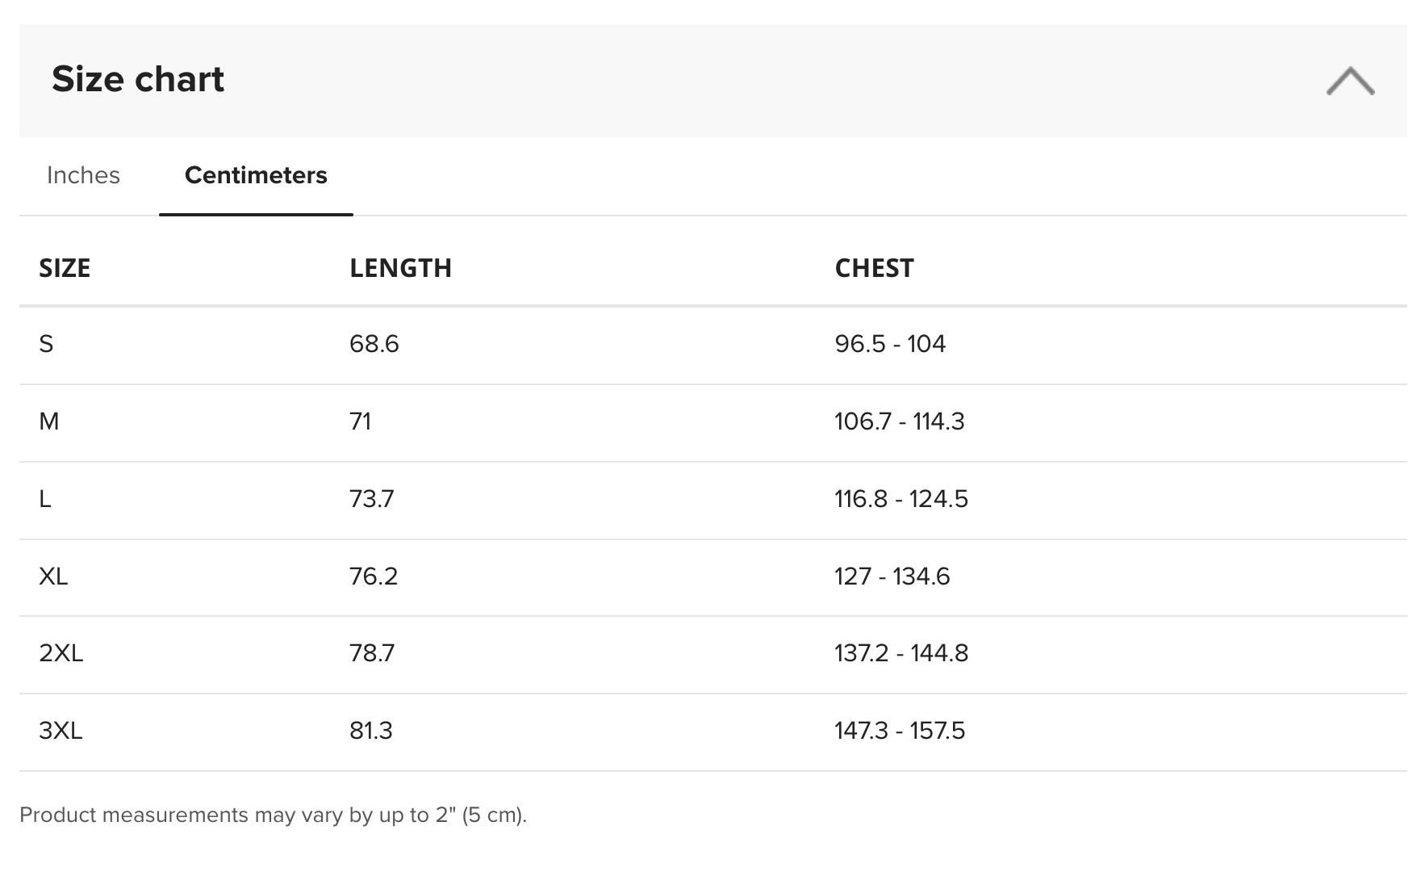Click the 106.7 - 114.3 chest value

click(x=900, y=421)
